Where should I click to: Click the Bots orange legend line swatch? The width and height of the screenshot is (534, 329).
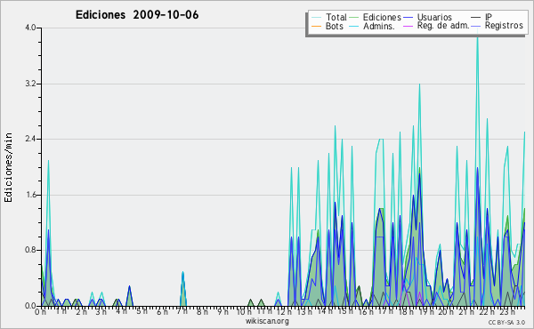(316, 26)
